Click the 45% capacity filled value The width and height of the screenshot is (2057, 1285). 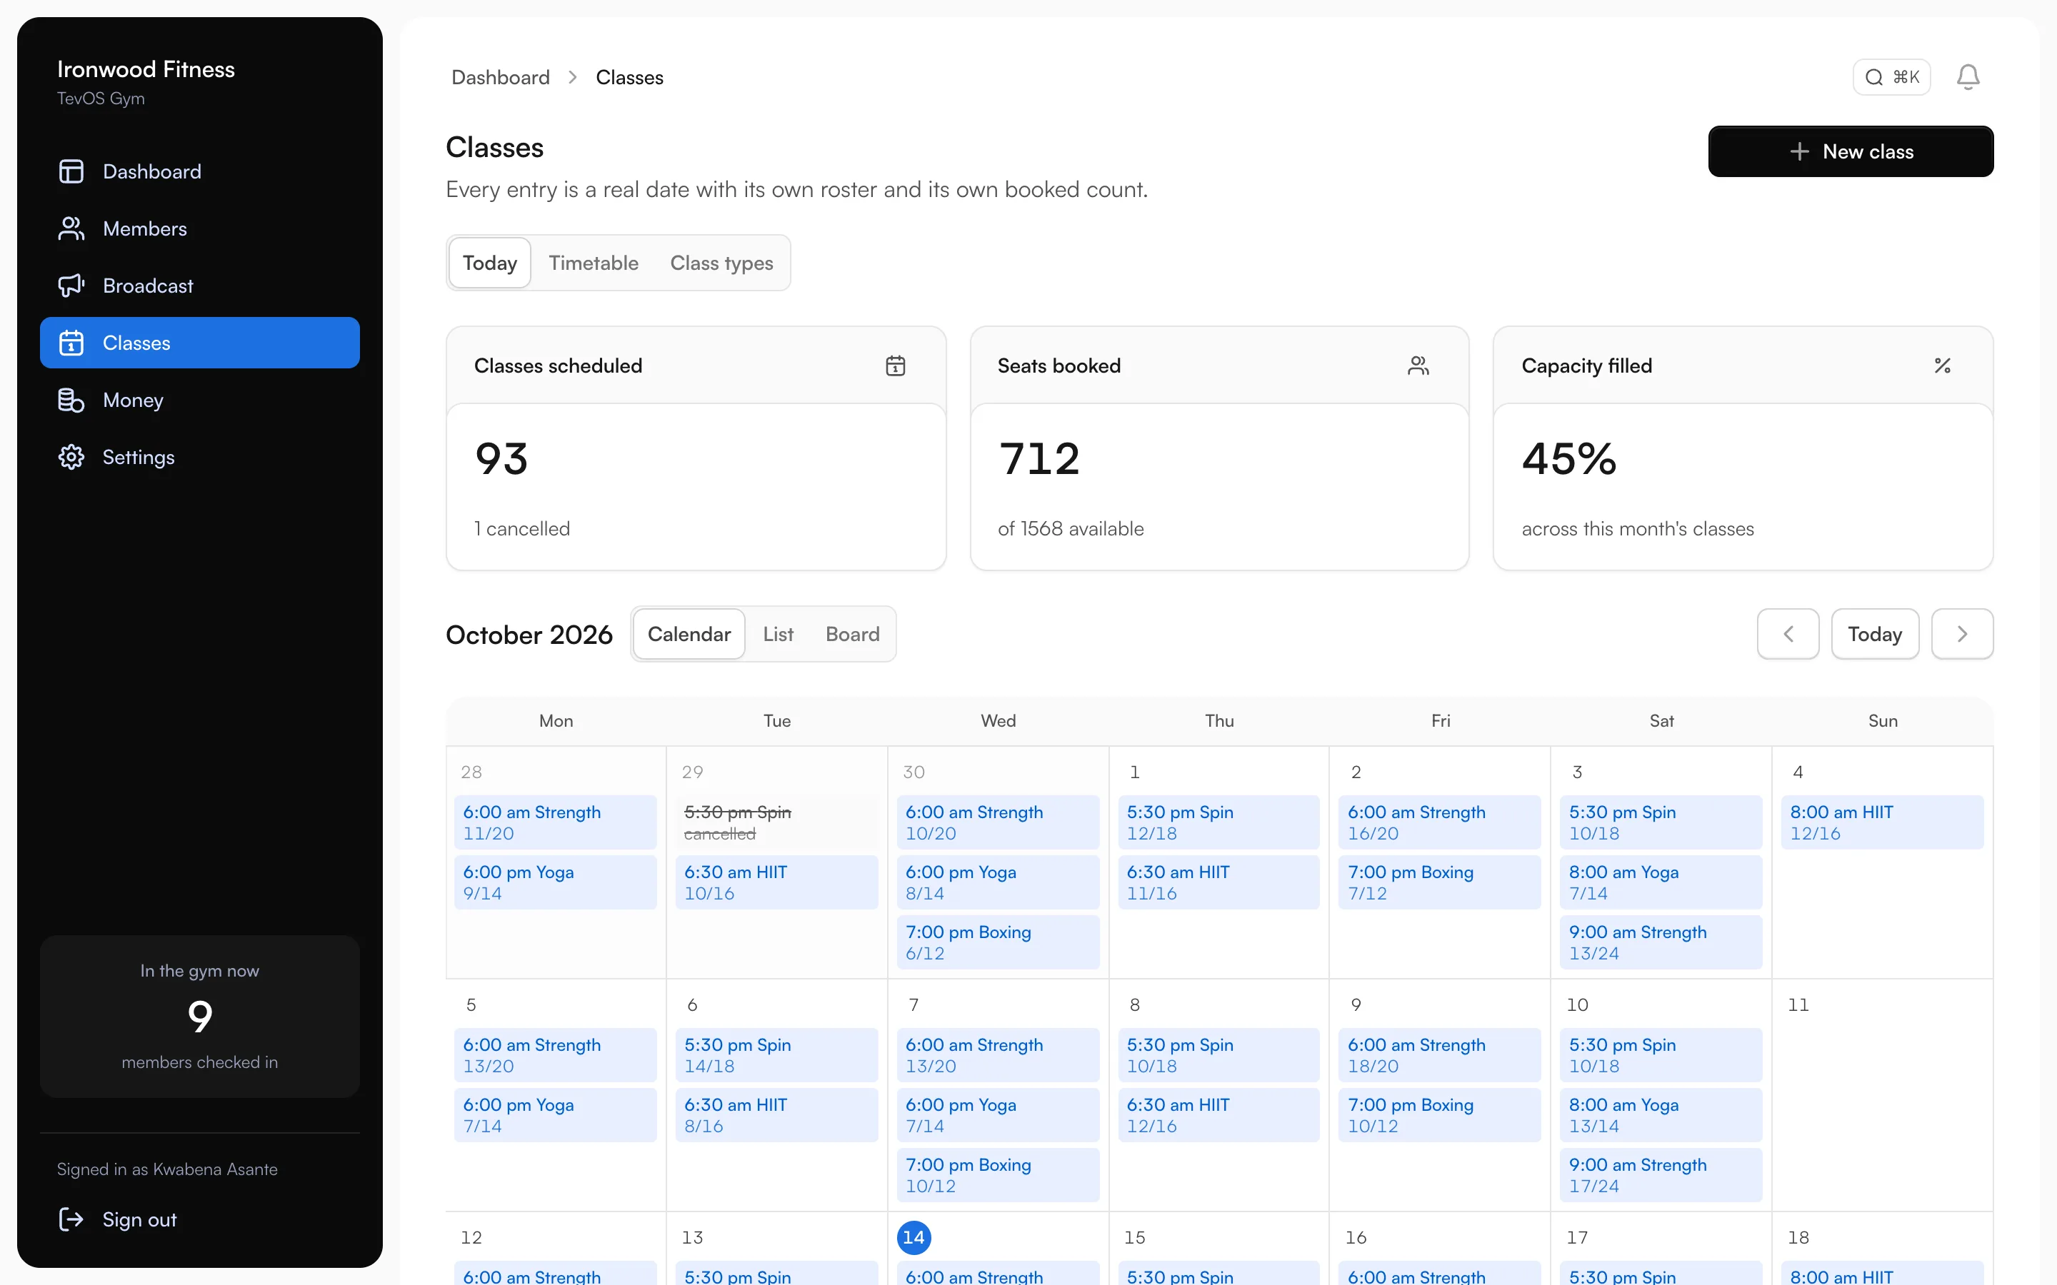[1569, 459]
